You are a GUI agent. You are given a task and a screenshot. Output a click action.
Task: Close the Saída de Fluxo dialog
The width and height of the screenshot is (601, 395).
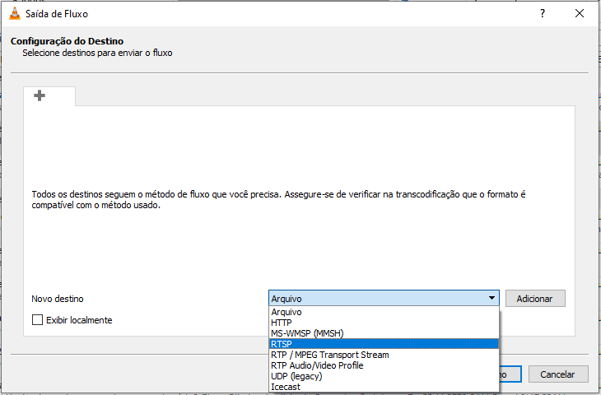[580, 13]
